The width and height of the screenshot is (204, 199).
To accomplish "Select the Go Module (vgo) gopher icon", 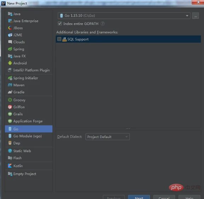I will (x=10, y=136).
